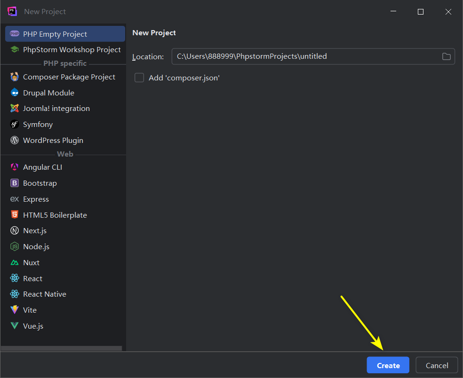Click the Drupal Module droplet icon
The image size is (463, 378).
pos(15,93)
